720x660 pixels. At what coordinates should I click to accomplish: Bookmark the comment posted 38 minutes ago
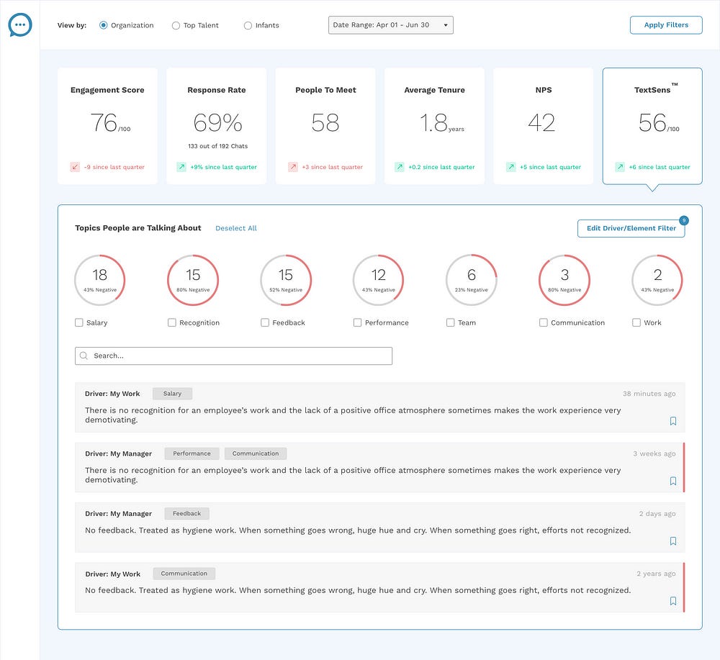pos(672,421)
